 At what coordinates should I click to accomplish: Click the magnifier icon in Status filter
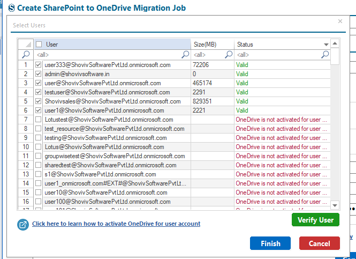coord(325,55)
